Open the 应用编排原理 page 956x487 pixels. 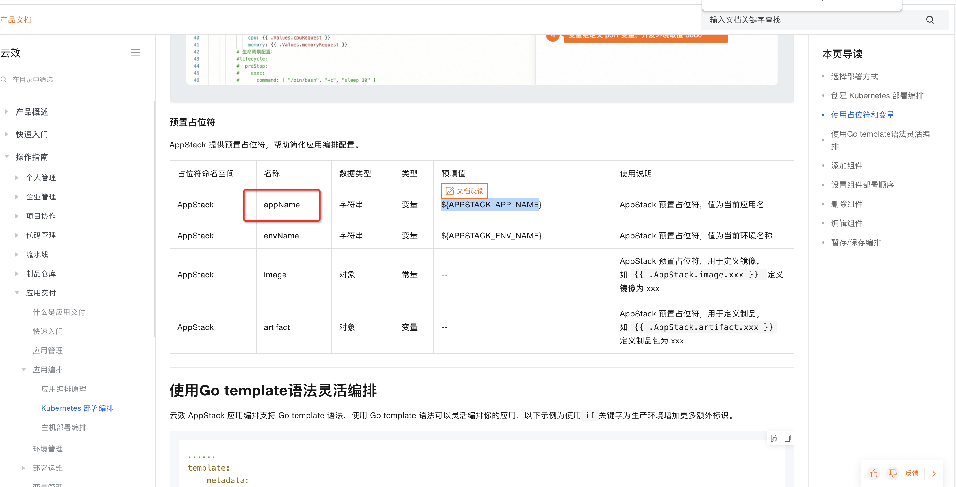[64, 389]
